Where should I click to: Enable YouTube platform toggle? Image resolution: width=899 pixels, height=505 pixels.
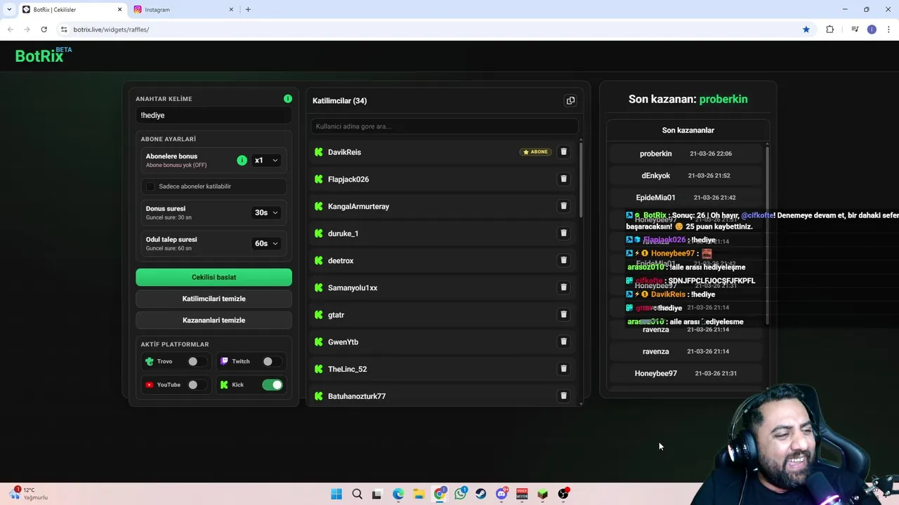tap(197, 384)
